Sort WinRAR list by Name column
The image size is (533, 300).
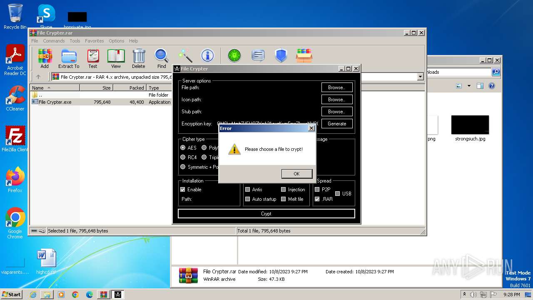[x=55, y=88]
